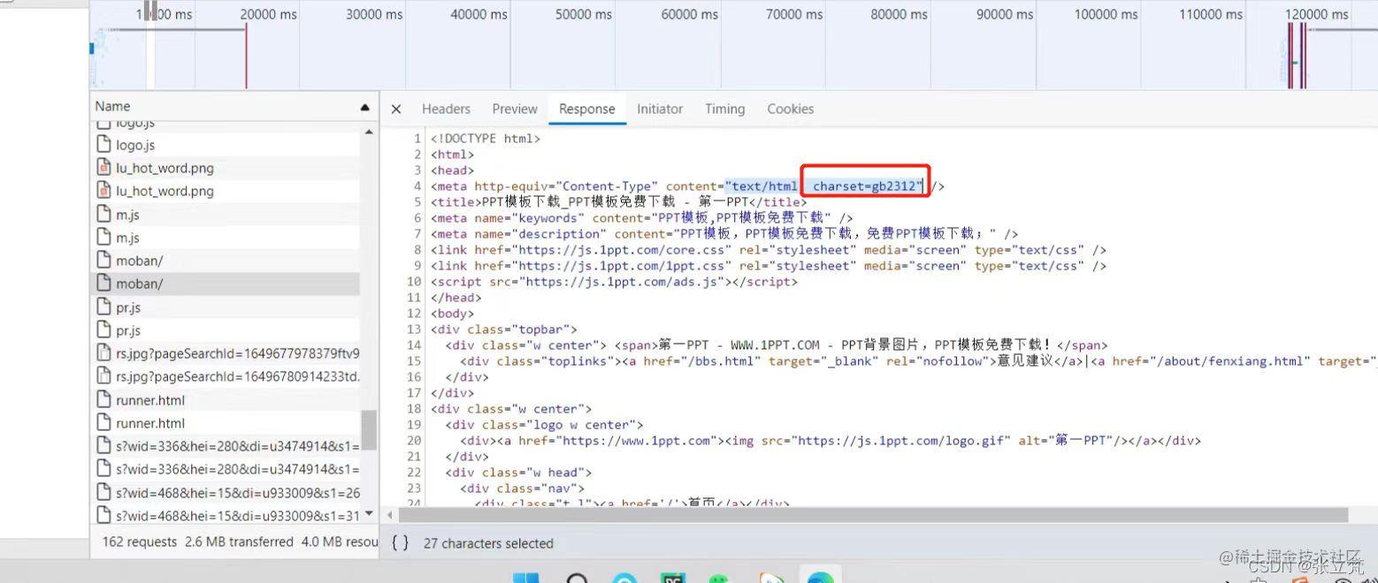Screen dimensions: 1378x583
Task: Close the request details panel
Action: (396, 110)
